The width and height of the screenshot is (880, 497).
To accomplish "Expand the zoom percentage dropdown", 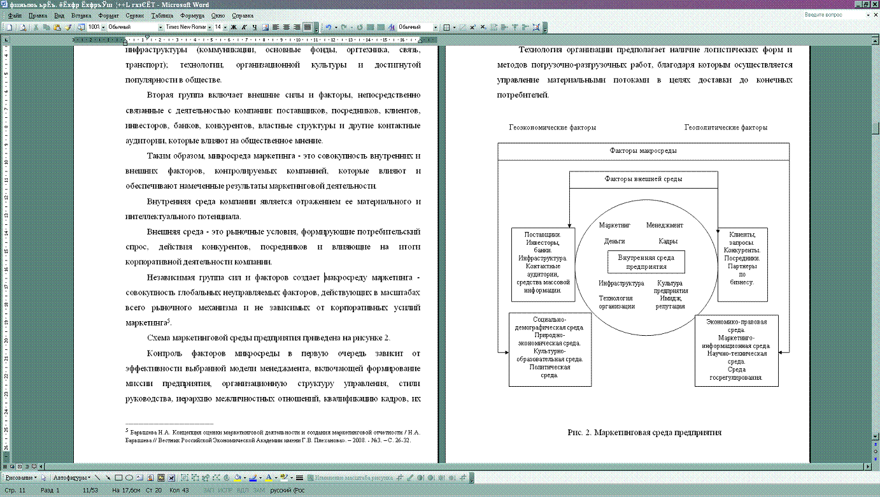I will click(103, 27).
